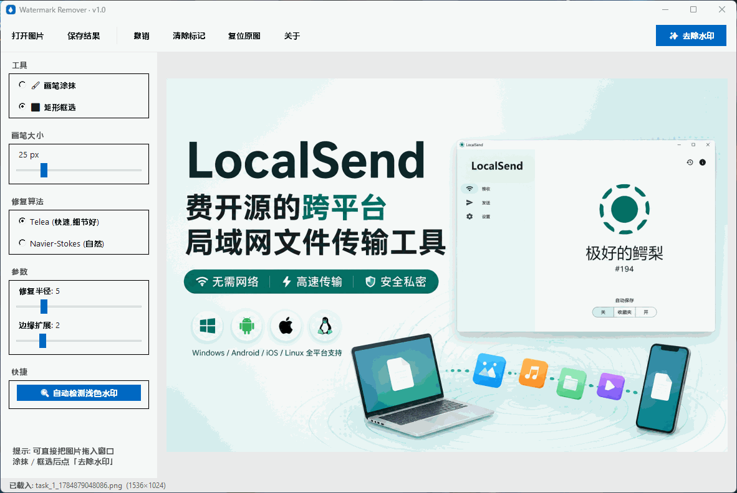This screenshot has width=737, height=493.
Task: Click the Windows logo icon in the image
Action: point(207,326)
